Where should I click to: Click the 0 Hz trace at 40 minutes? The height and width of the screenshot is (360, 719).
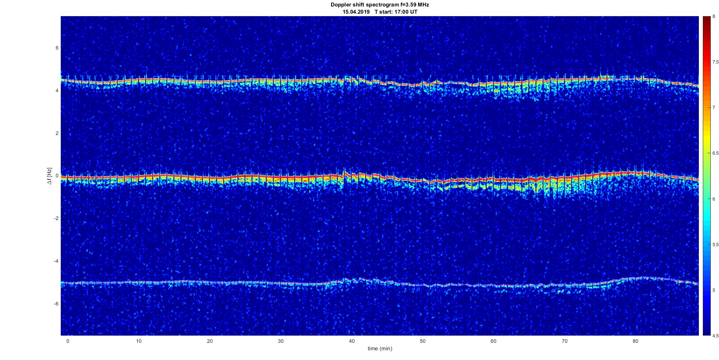tap(352, 176)
